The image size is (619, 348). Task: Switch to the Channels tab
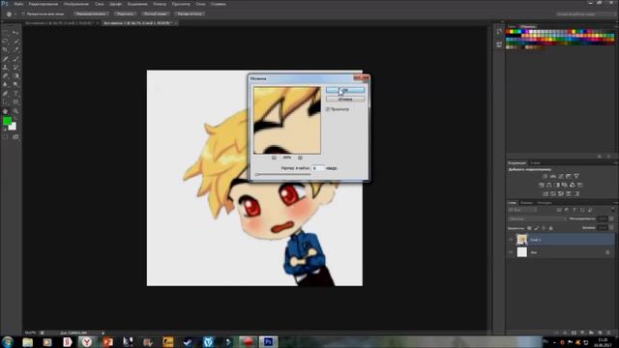coord(526,203)
